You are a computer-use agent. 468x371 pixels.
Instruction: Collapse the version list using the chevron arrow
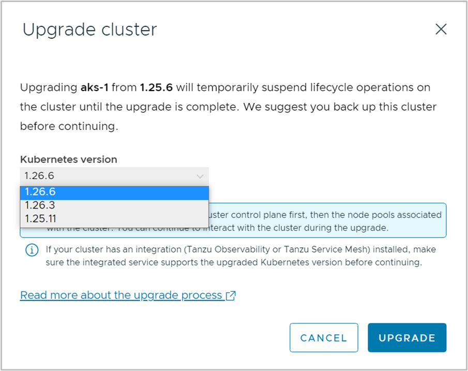(x=200, y=176)
